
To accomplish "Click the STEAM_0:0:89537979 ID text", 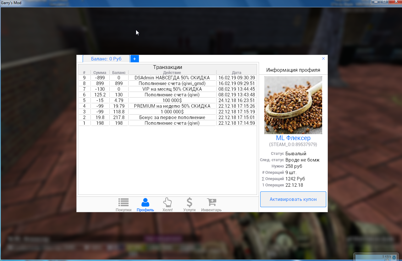I will pos(293,145).
